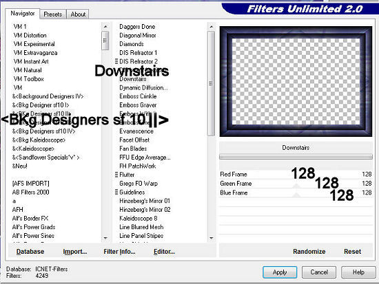
Task: Choose Facet Offset filter
Action: tap(134, 140)
